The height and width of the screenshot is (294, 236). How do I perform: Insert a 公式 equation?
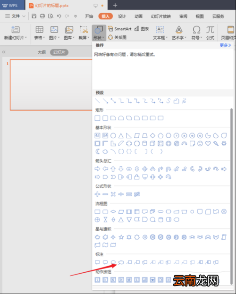tap(210, 33)
